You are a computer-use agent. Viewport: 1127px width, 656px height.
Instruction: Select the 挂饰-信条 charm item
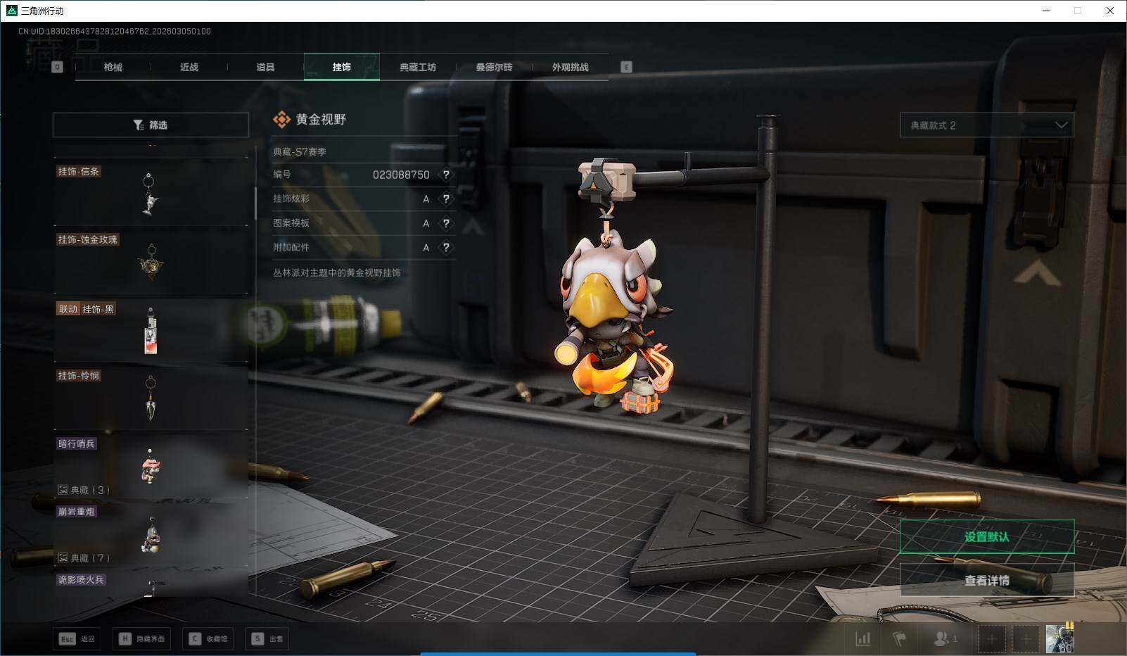pyautogui.click(x=151, y=194)
